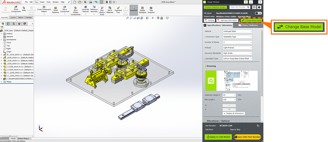
Task: Switch to Price/ Delivery tab
Action: click(248, 25)
